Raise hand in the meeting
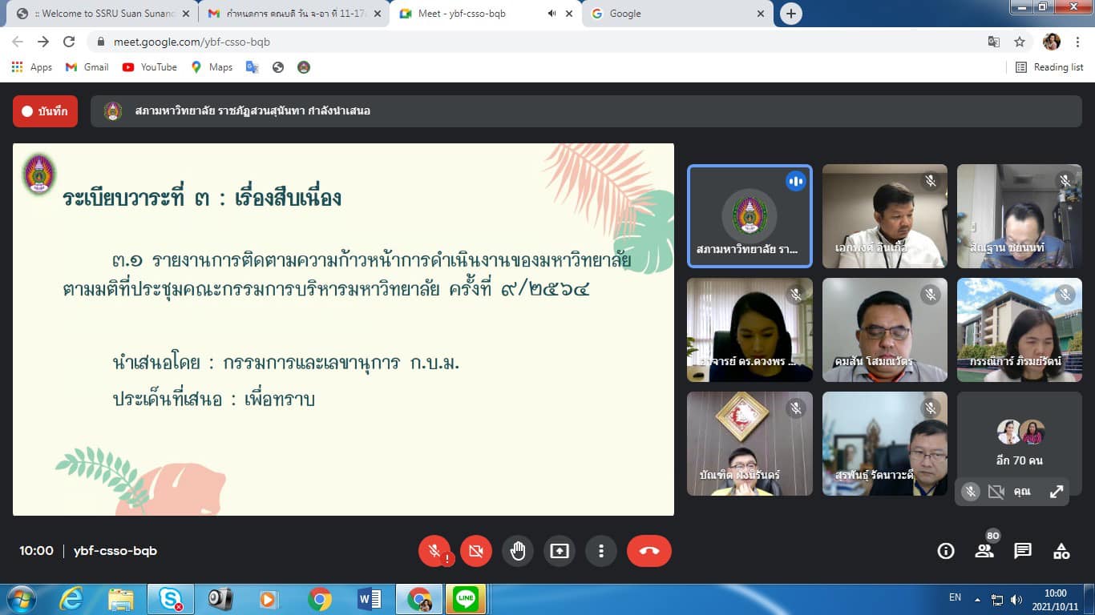The width and height of the screenshot is (1095, 615). point(518,551)
